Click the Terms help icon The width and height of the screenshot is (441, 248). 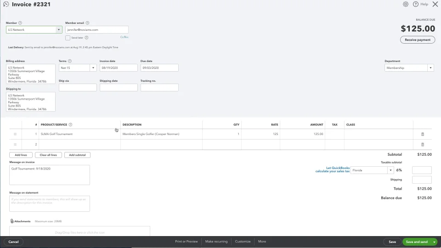tap(70, 61)
